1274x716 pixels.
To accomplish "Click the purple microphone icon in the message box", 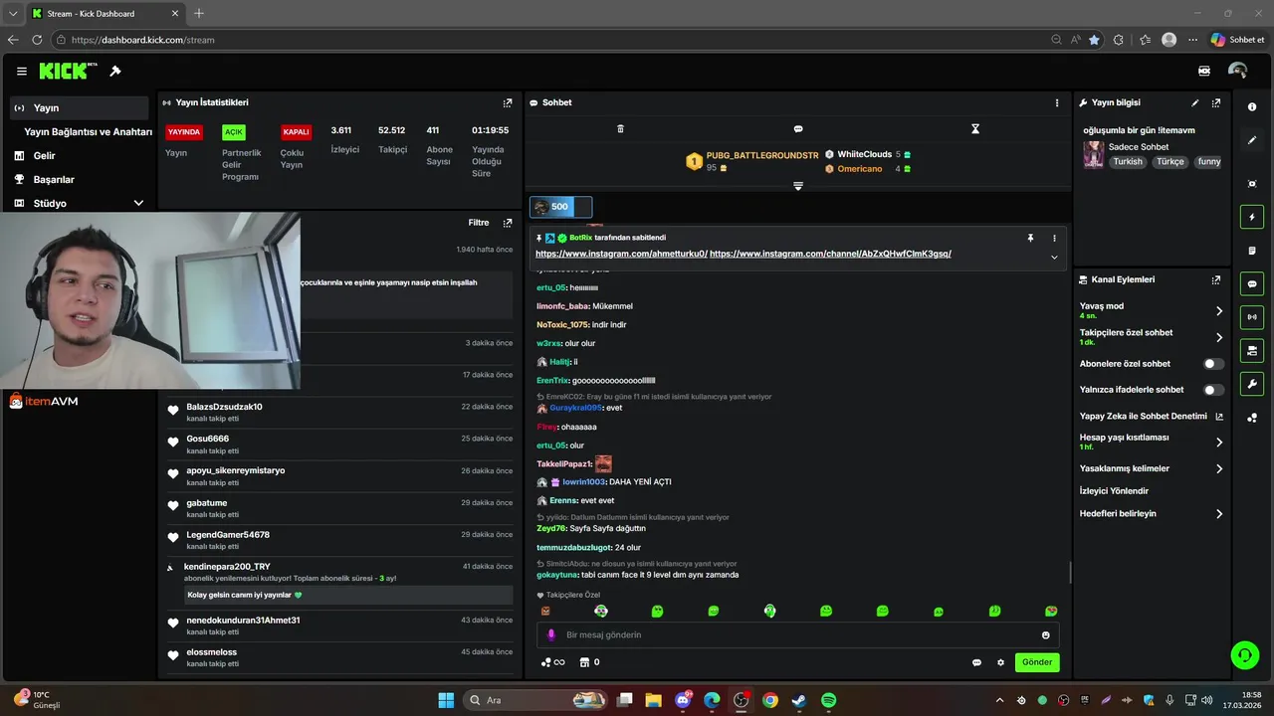I will coord(551,634).
